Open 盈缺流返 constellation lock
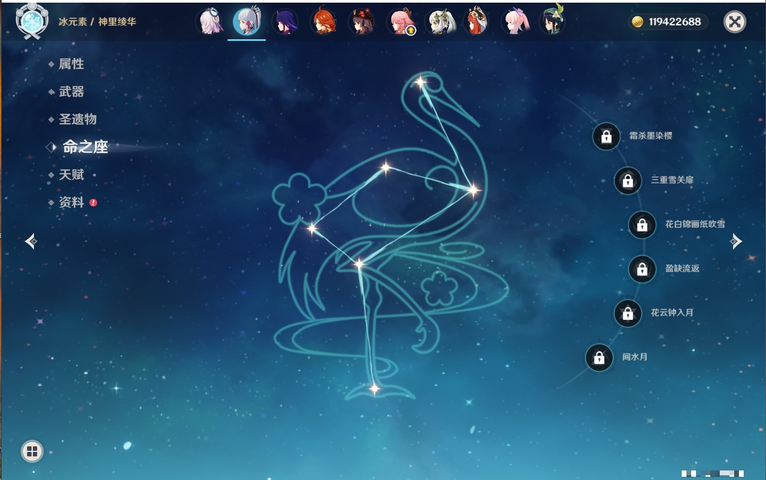Image resolution: width=766 pixels, height=480 pixels. (642, 269)
